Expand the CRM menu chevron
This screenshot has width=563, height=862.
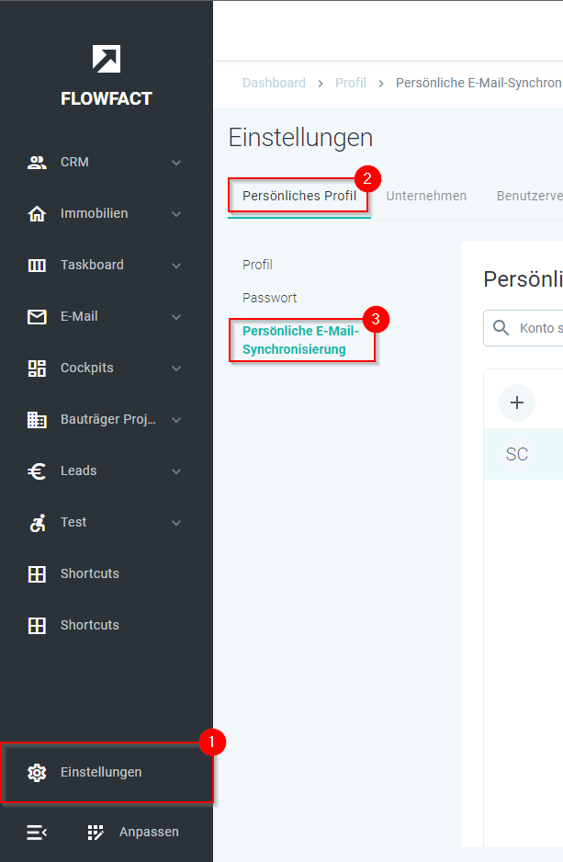point(176,163)
